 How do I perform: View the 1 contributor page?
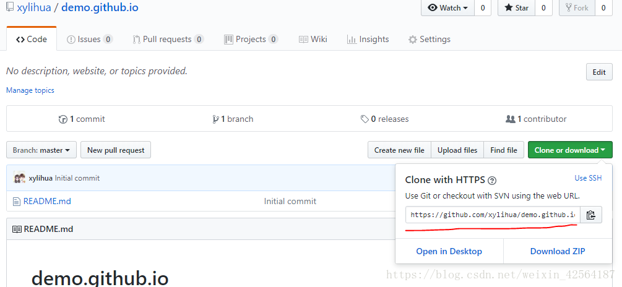pos(536,119)
